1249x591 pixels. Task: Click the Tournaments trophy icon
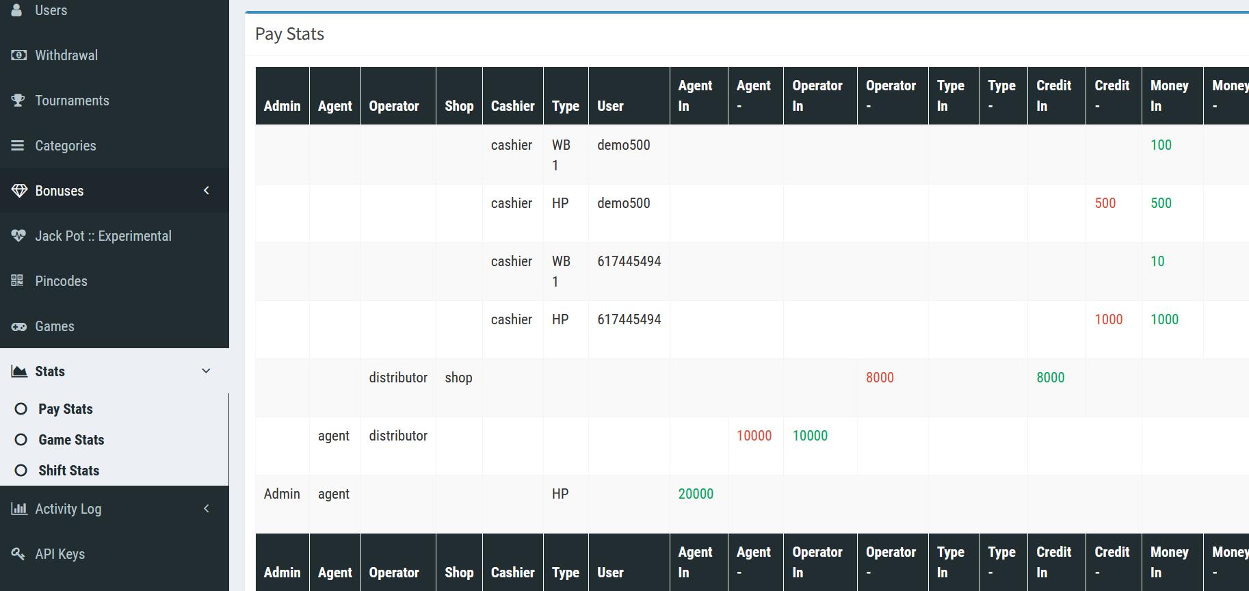[18, 101]
